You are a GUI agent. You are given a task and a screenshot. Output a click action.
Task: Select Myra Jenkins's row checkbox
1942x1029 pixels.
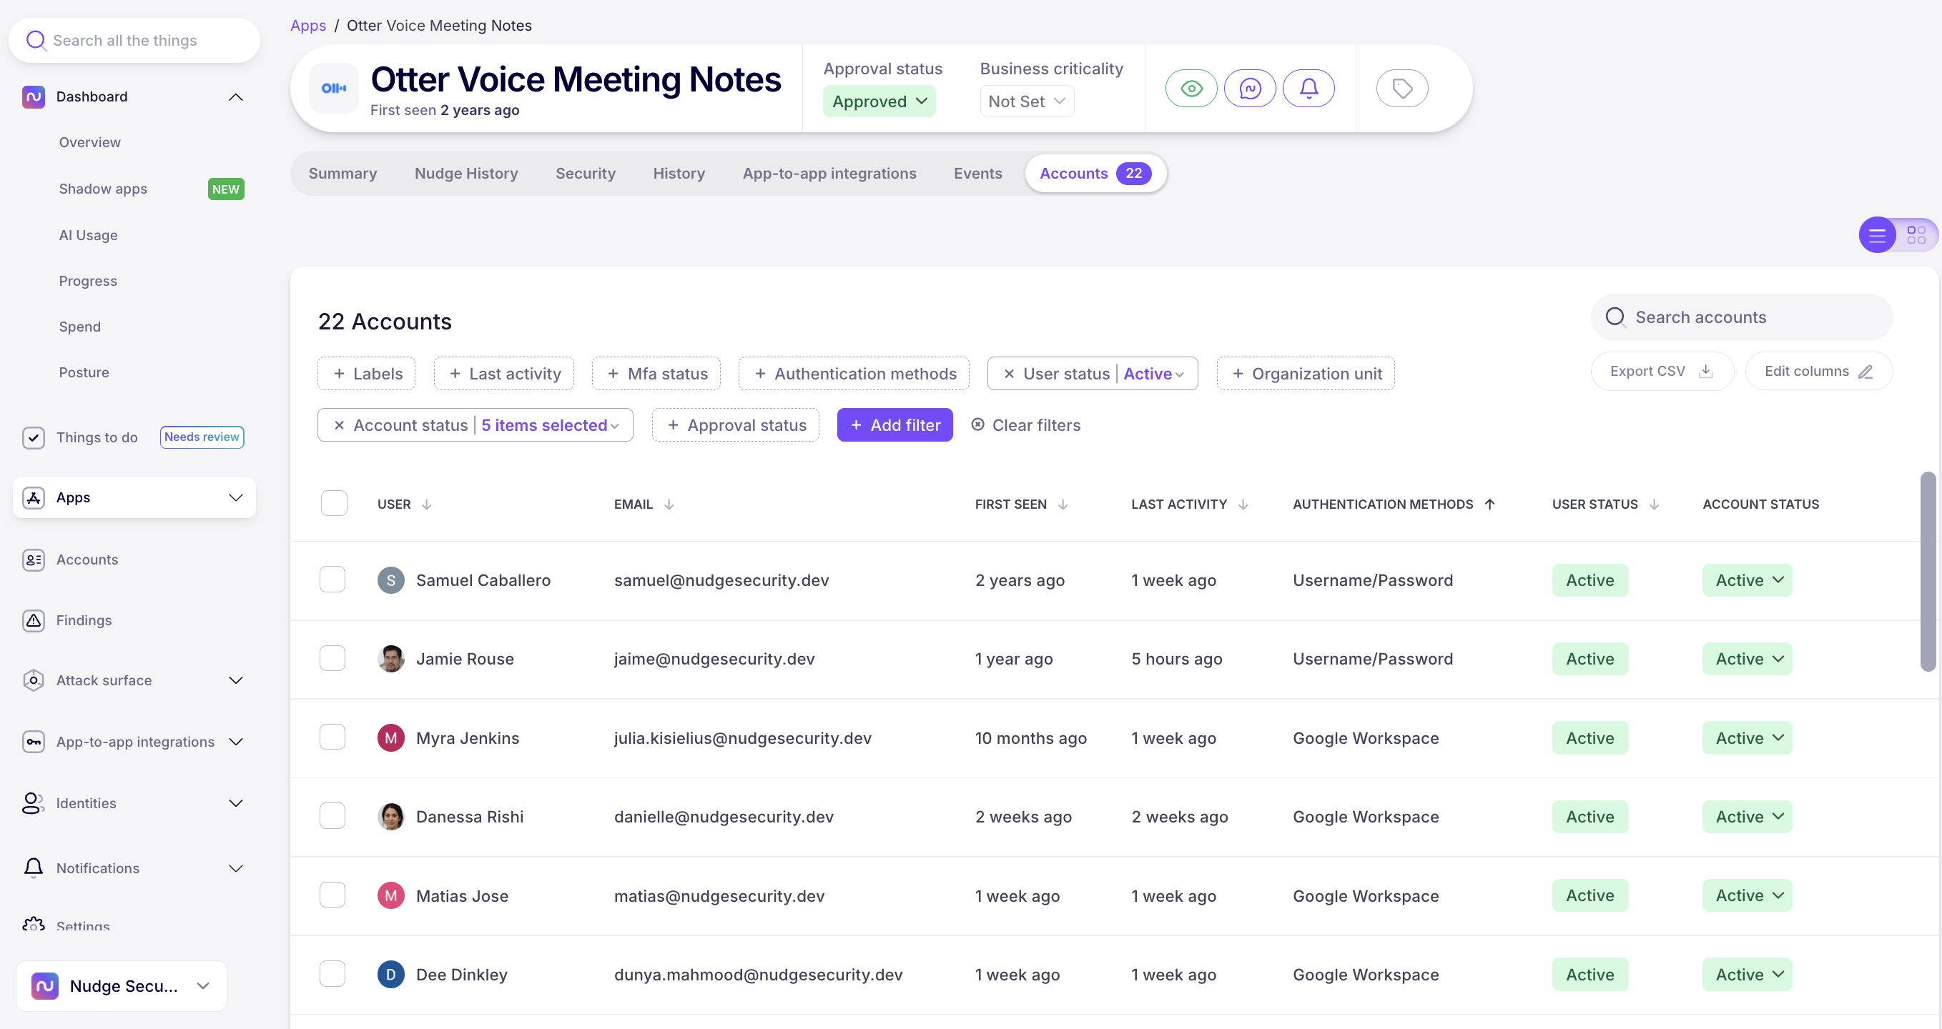pos(332,737)
